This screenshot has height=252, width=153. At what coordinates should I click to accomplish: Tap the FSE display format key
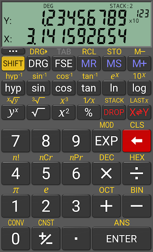63,63
